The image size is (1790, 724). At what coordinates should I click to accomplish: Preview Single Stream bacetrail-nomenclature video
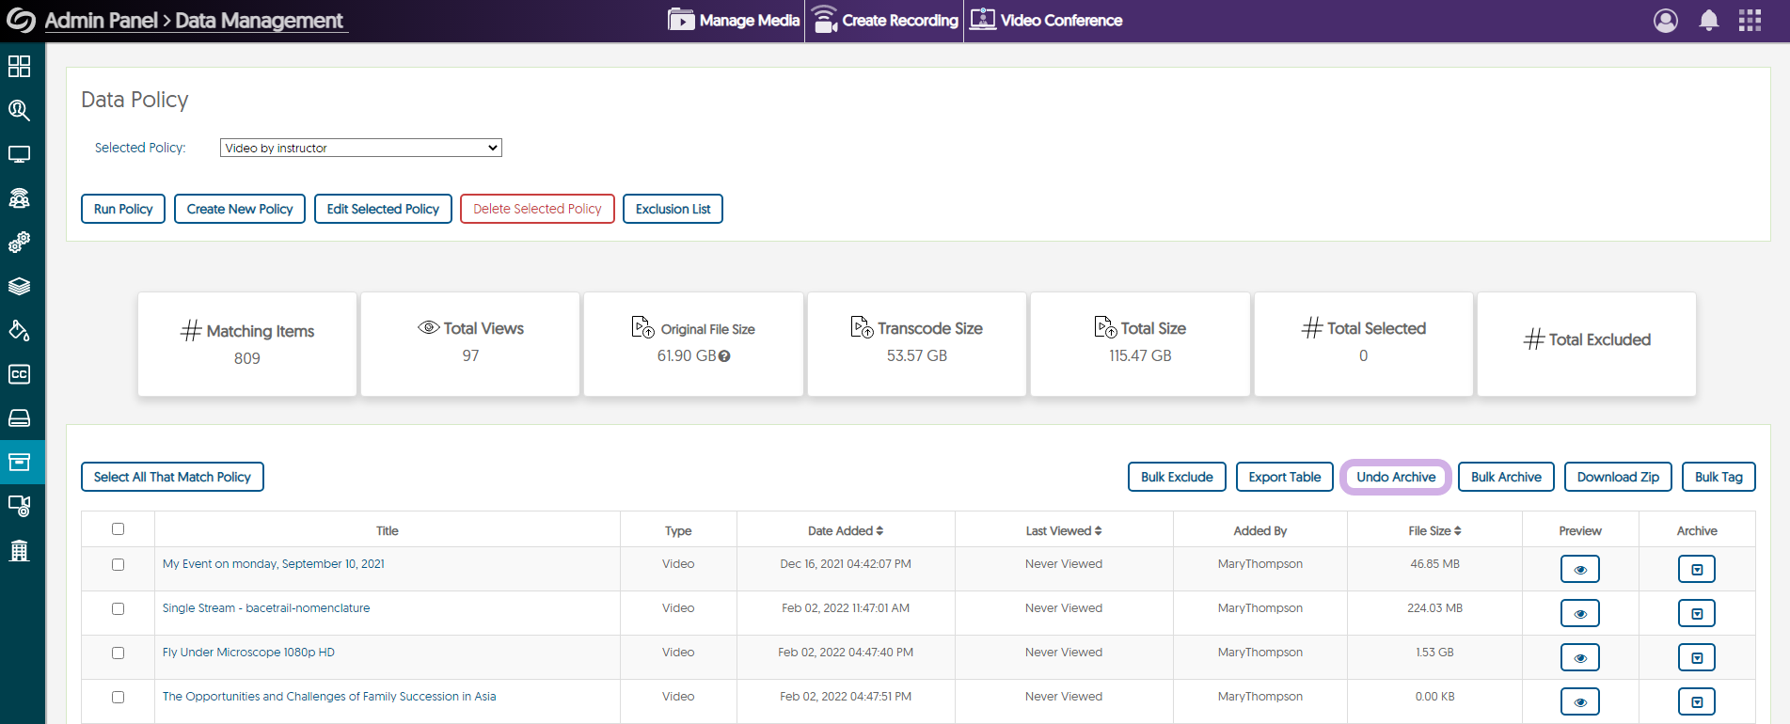pyautogui.click(x=1580, y=613)
